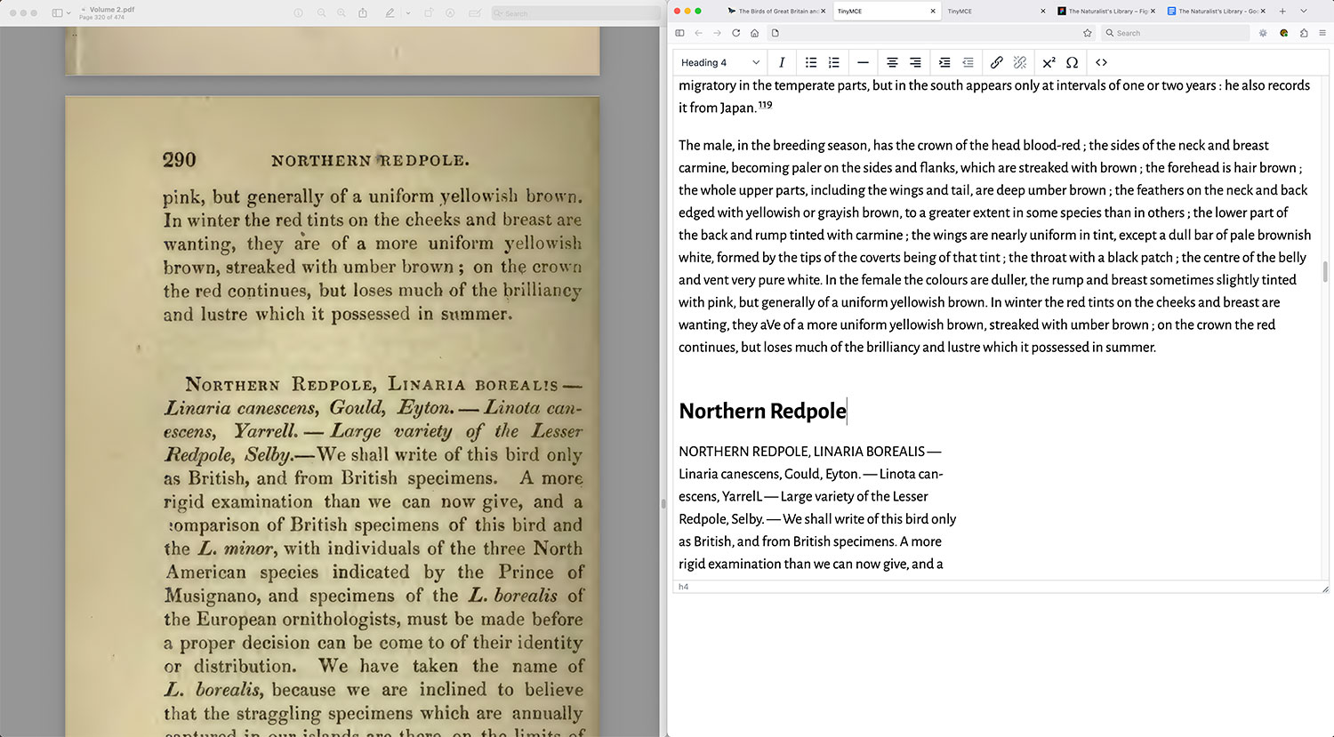Click the gear extension icon in browser toolbar
This screenshot has height=737, width=1334.
coord(1263,33)
